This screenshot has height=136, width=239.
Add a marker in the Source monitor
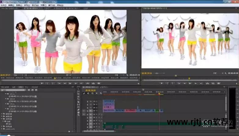coord(42,83)
